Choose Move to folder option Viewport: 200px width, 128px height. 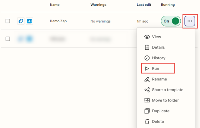point(166,100)
